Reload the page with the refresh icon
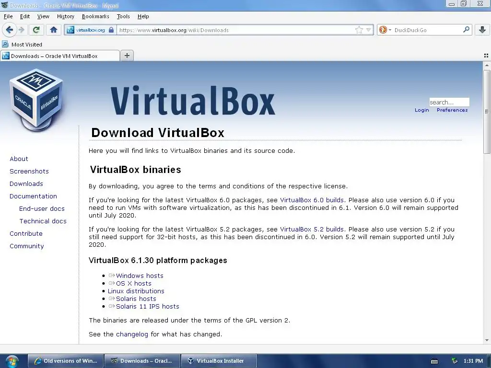This screenshot has height=368, width=491. point(36,30)
